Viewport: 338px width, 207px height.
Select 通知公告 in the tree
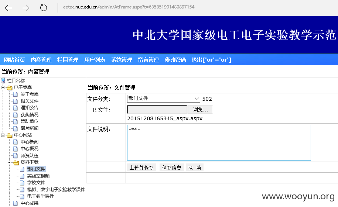tap(30, 108)
